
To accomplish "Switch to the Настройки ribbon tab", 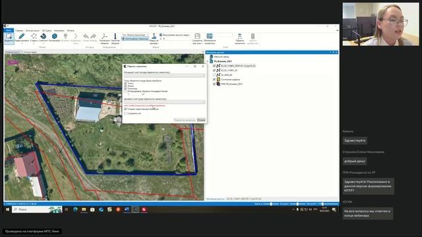I will click(x=59, y=30).
